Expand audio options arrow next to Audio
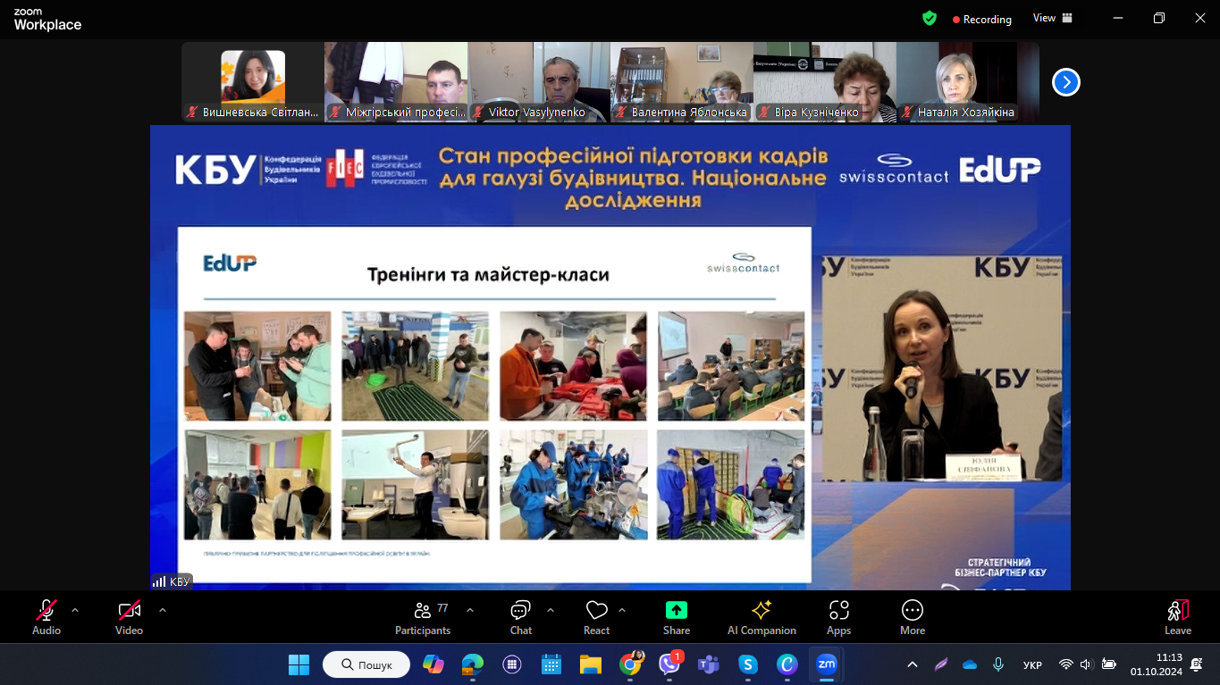This screenshot has width=1220, height=685. pyautogui.click(x=75, y=610)
